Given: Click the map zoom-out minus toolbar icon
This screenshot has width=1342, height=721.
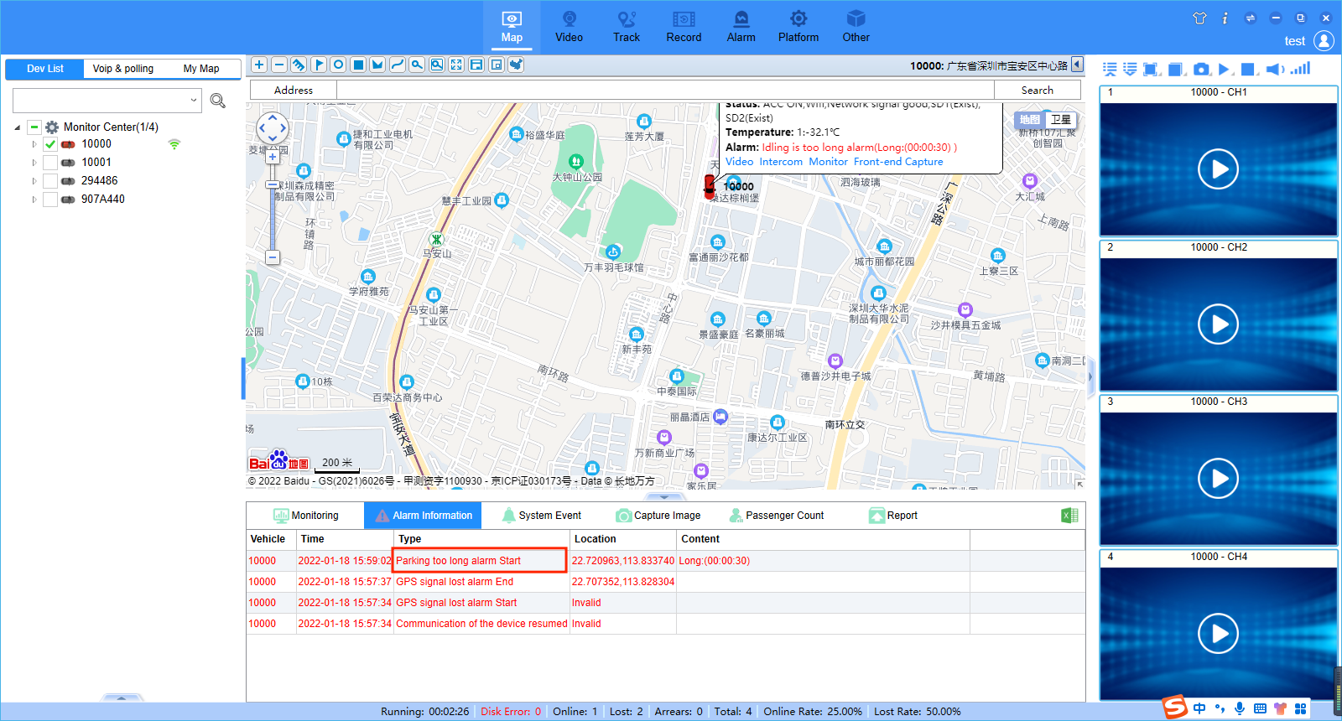Looking at the screenshot, I should [279, 65].
